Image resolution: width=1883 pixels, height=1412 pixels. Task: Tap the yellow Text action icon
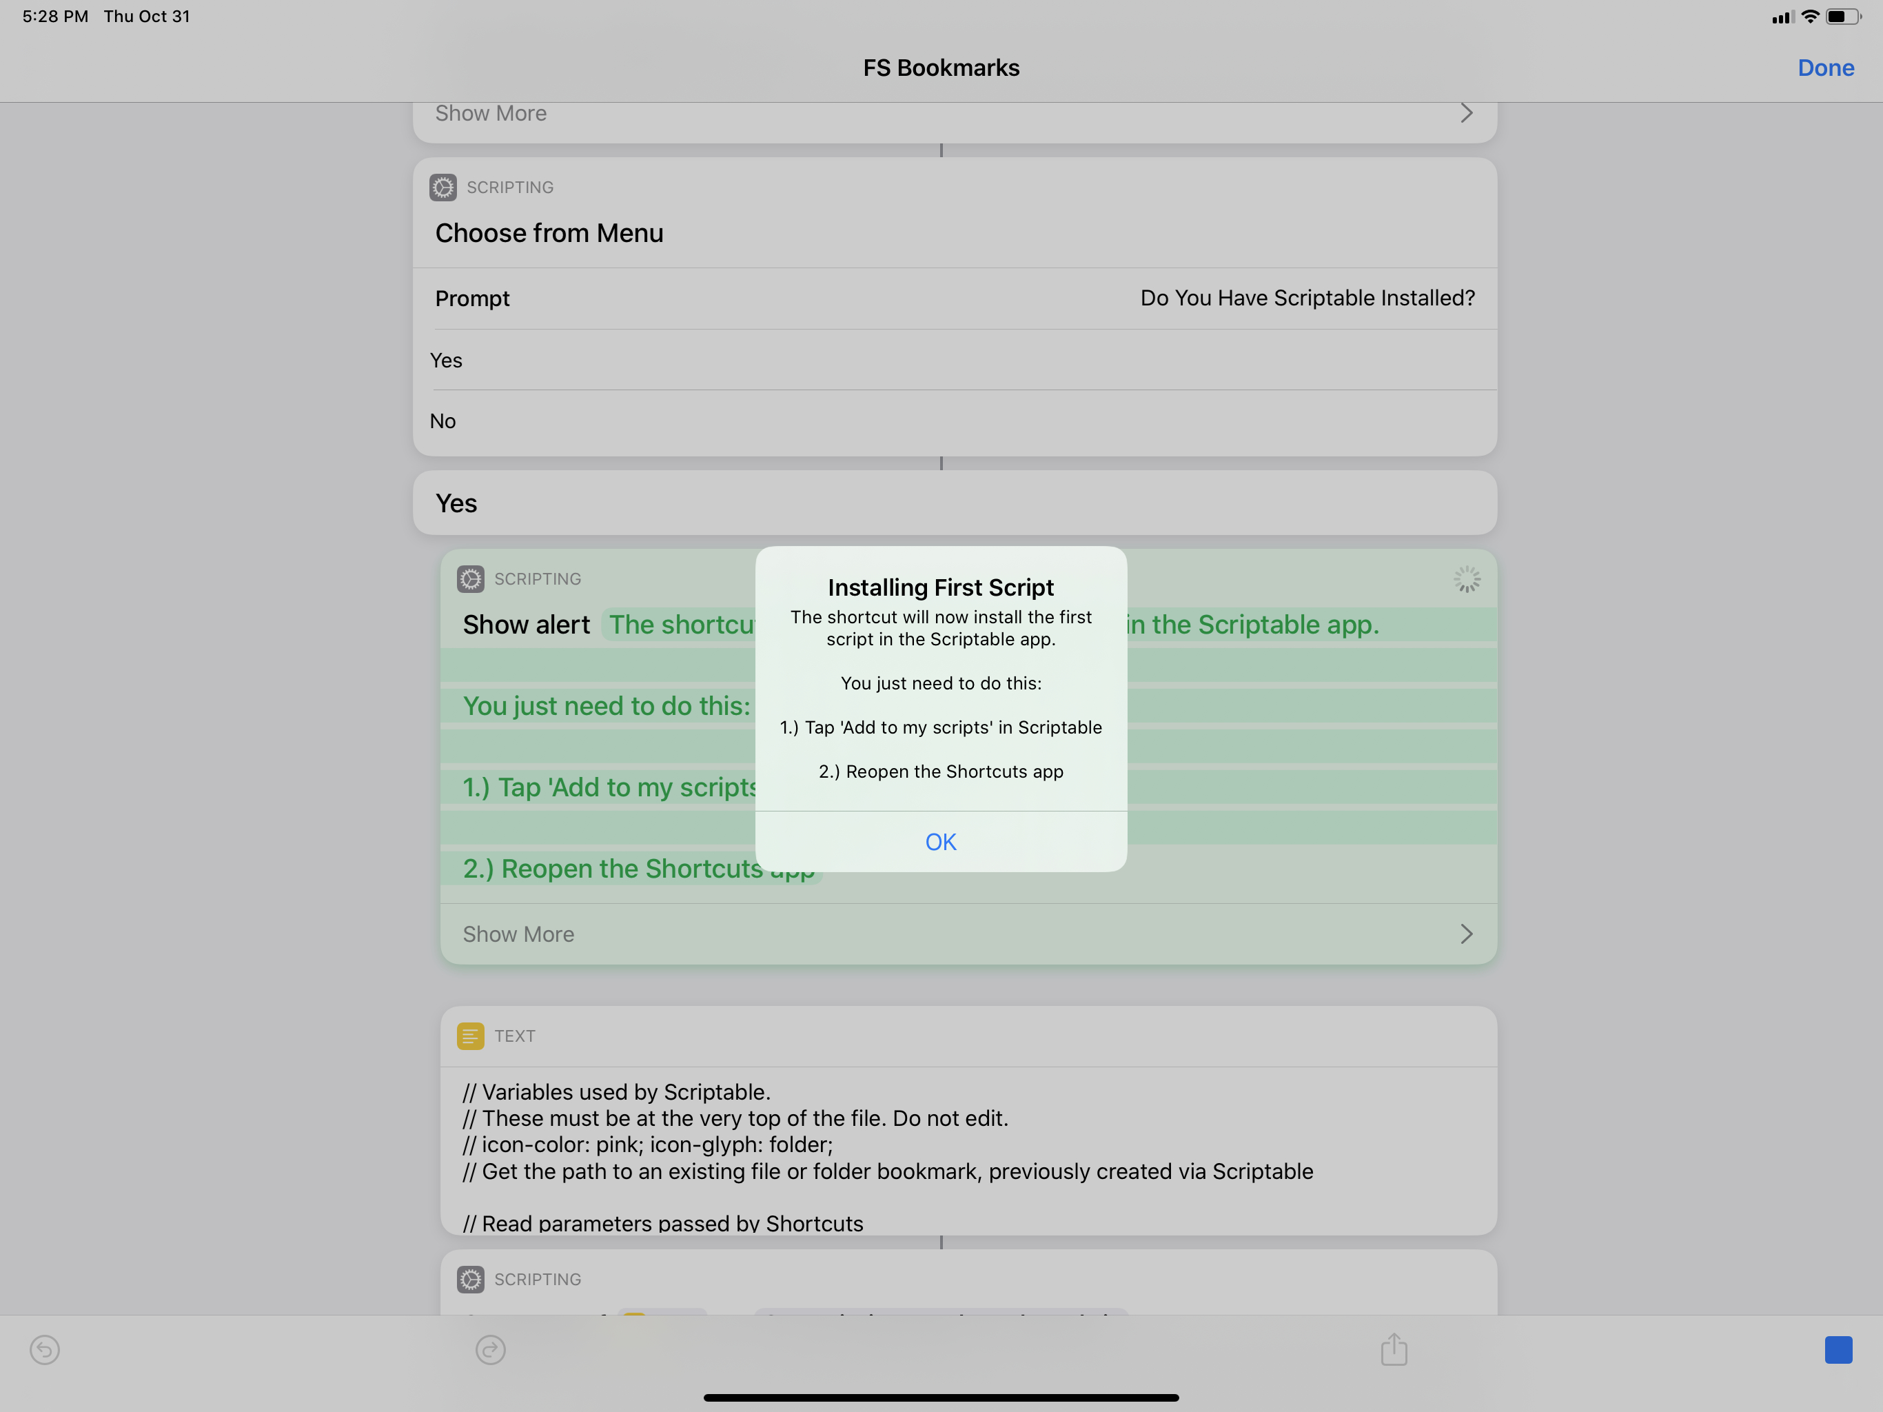click(x=471, y=1036)
